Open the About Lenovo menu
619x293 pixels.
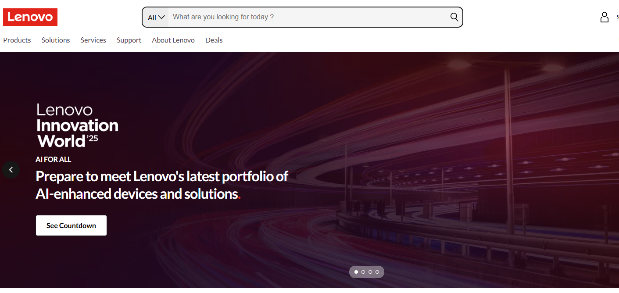click(173, 40)
